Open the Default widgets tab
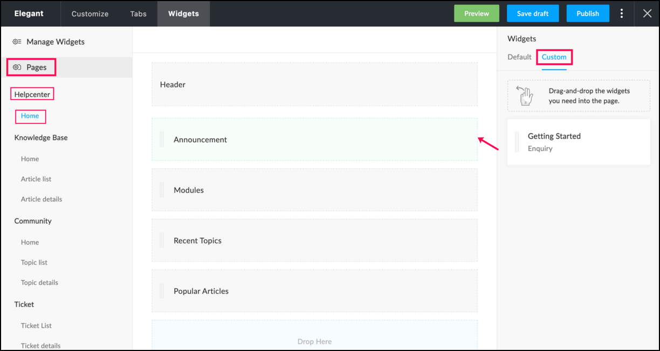Viewport: 660px width, 351px height. click(519, 57)
